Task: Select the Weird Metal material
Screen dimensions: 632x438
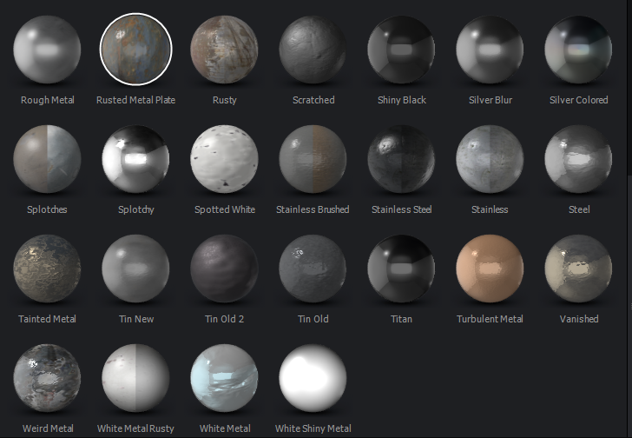Action: click(48, 378)
